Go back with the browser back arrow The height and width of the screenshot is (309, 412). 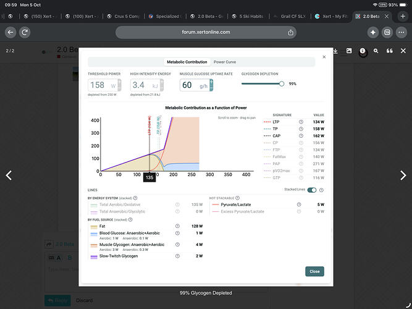11,32
